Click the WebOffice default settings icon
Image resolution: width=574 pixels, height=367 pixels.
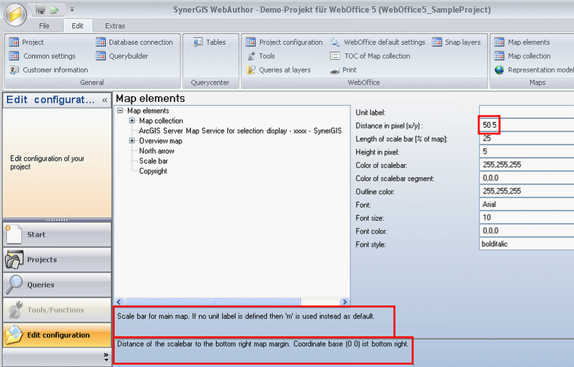[335, 42]
